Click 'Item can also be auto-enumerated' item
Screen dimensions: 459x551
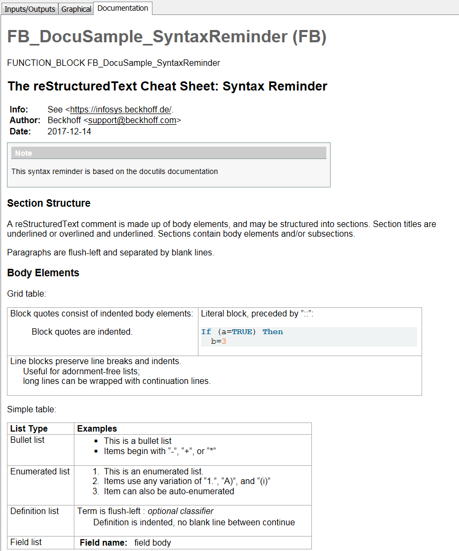point(169,491)
